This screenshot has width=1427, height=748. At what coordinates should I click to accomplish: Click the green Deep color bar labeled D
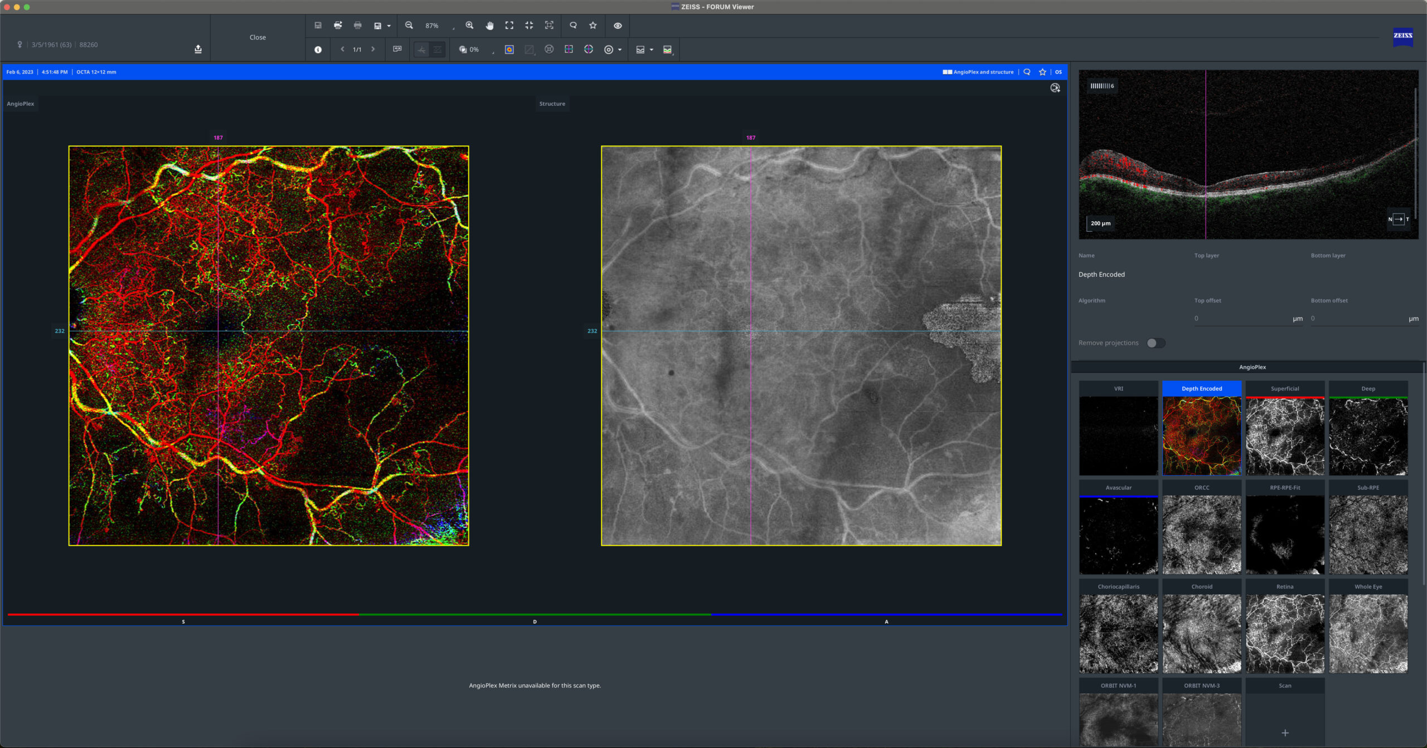point(535,615)
